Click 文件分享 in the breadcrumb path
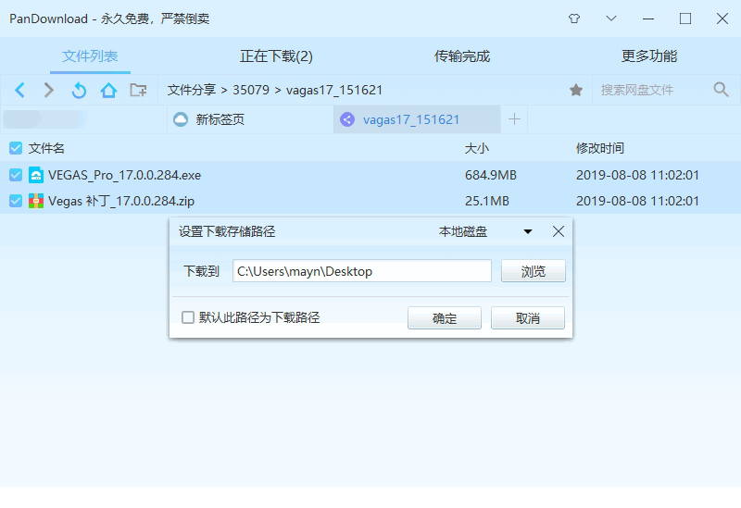The height and width of the screenshot is (508, 741). tap(192, 90)
